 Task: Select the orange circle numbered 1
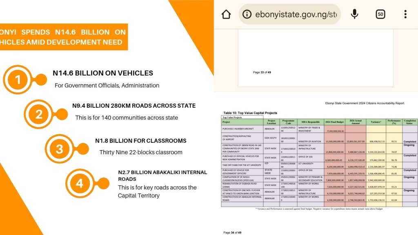18,80
